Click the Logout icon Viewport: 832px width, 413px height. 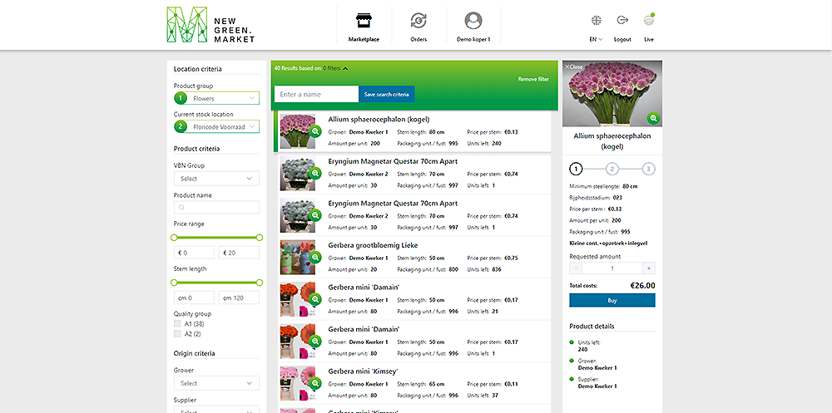[x=622, y=20]
